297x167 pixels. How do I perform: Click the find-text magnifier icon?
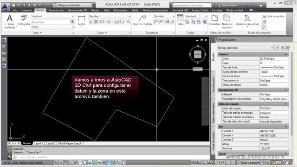[x=72, y=22]
